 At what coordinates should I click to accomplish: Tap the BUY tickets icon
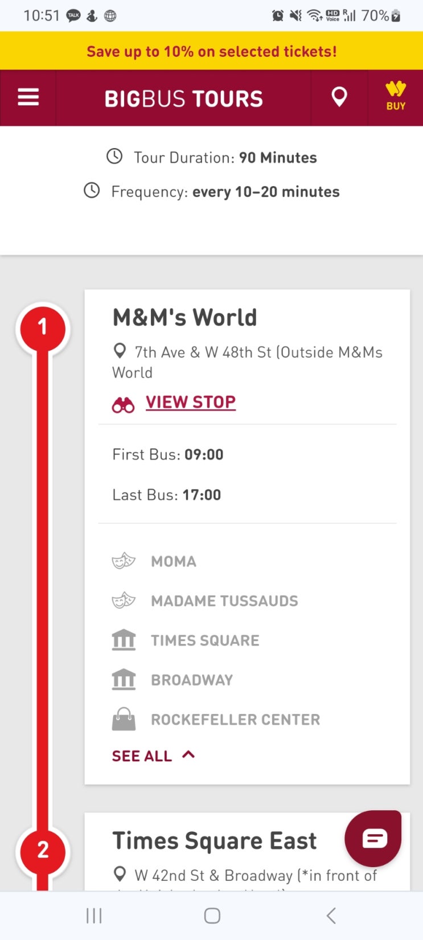click(x=396, y=97)
